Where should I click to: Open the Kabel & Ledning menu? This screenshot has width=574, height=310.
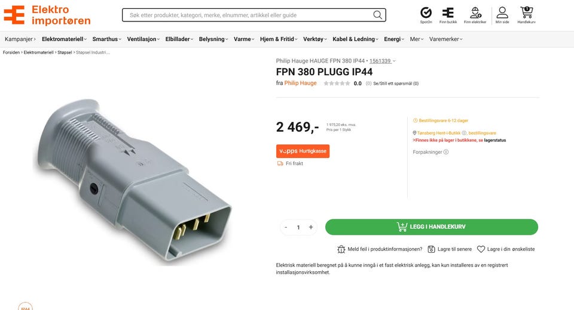[355, 39]
